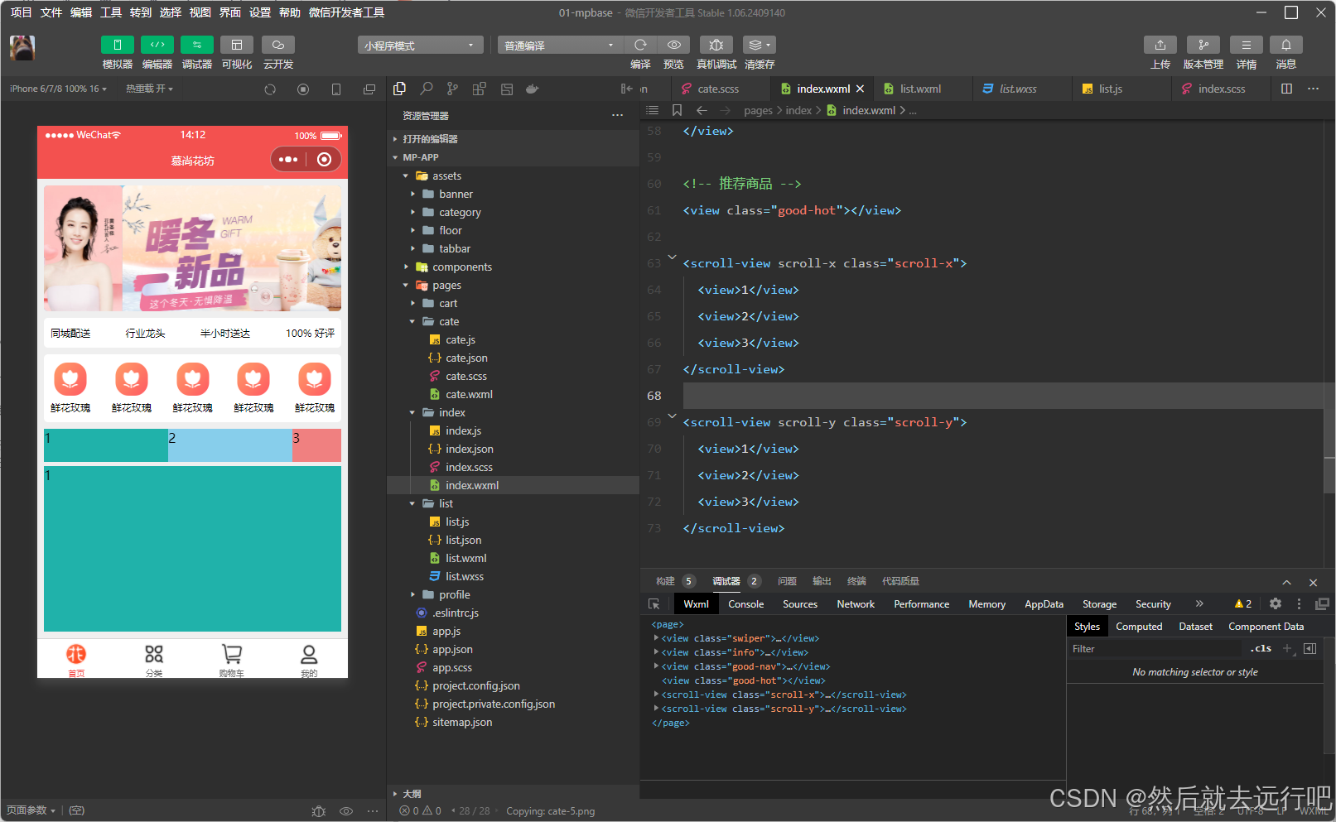Screen dimensions: 1336x822
Task: Click the Upload (上传) toolbar icon
Action: [x=1160, y=46]
